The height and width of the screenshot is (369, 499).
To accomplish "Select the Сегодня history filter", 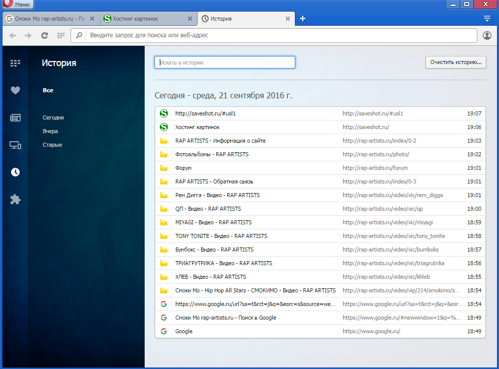I will (x=53, y=117).
